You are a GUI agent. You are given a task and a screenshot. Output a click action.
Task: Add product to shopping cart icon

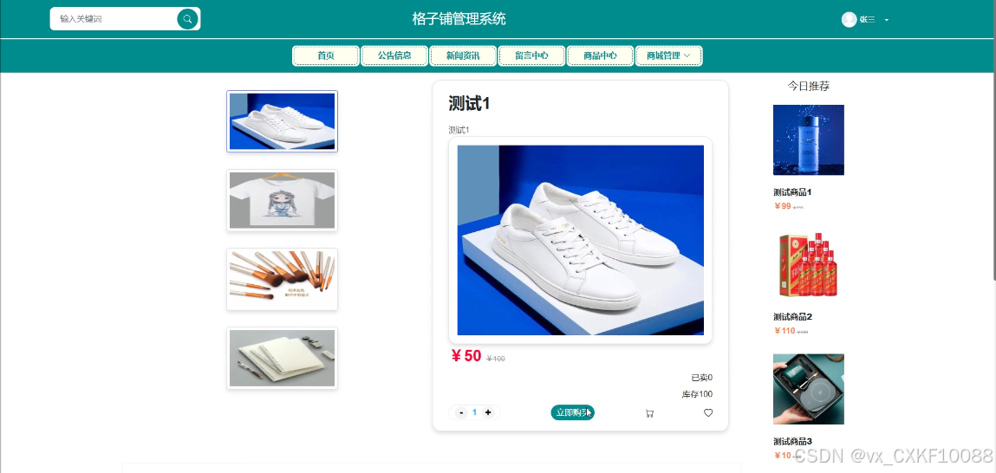click(649, 413)
